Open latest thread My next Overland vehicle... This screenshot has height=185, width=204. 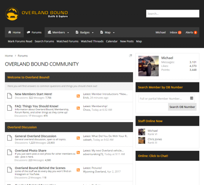coord(108,151)
